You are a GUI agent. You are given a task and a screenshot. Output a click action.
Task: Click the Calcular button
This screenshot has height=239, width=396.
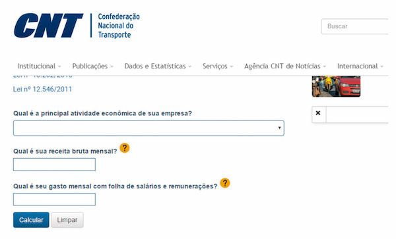[31, 220]
